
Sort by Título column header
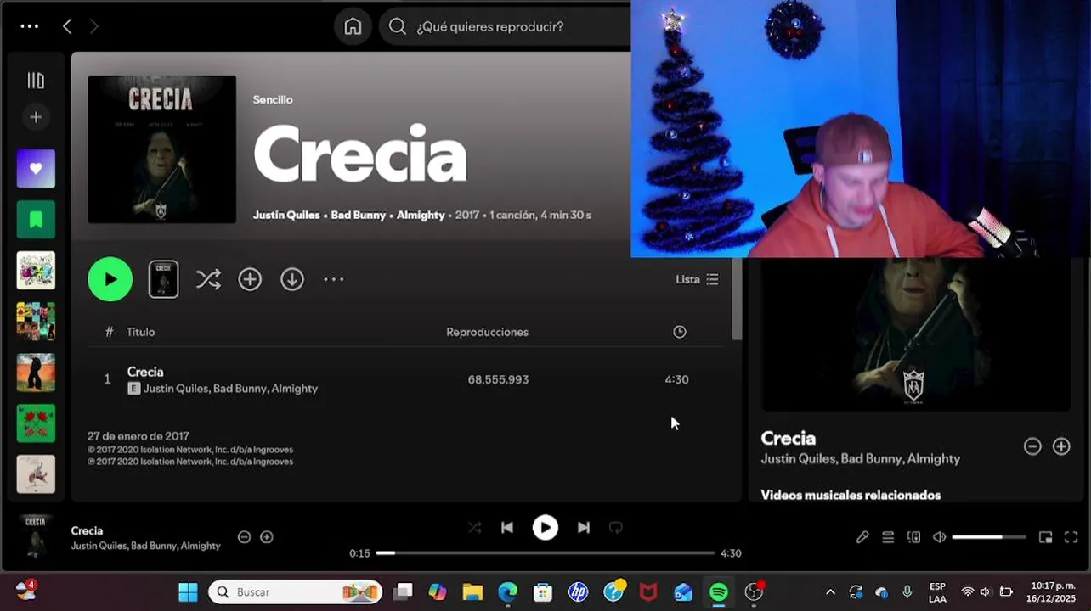coord(141,332)
